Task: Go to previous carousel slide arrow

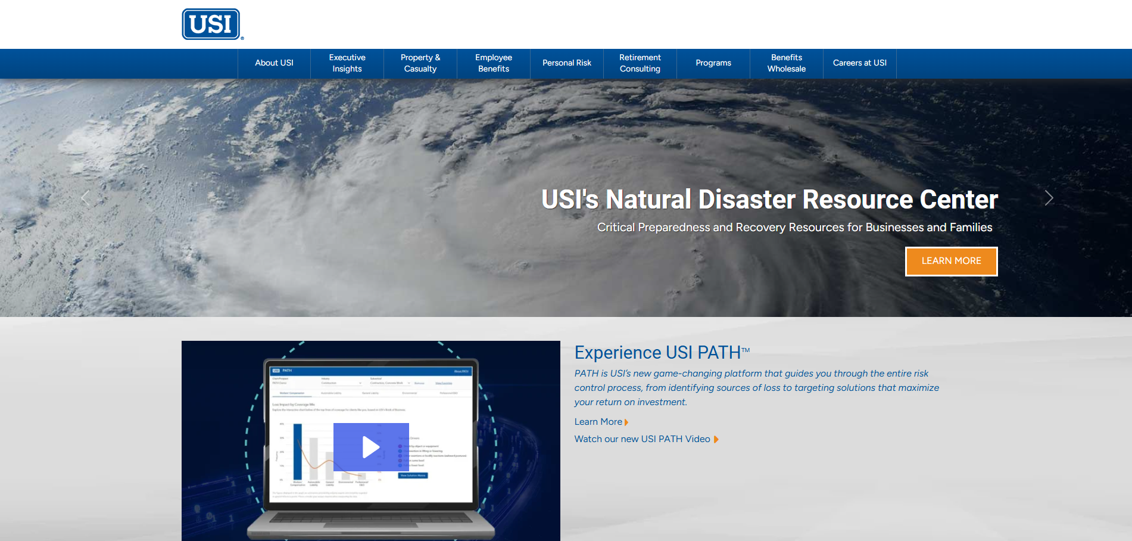Action: pos(85,198)
